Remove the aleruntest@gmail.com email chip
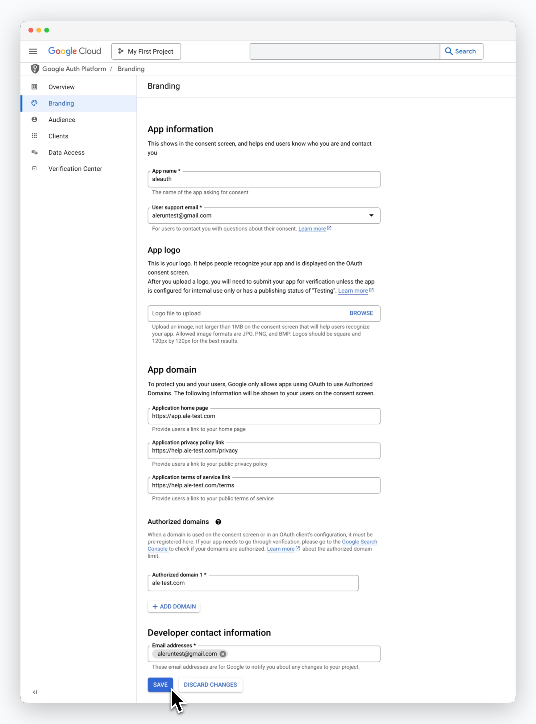 (223, 654)
